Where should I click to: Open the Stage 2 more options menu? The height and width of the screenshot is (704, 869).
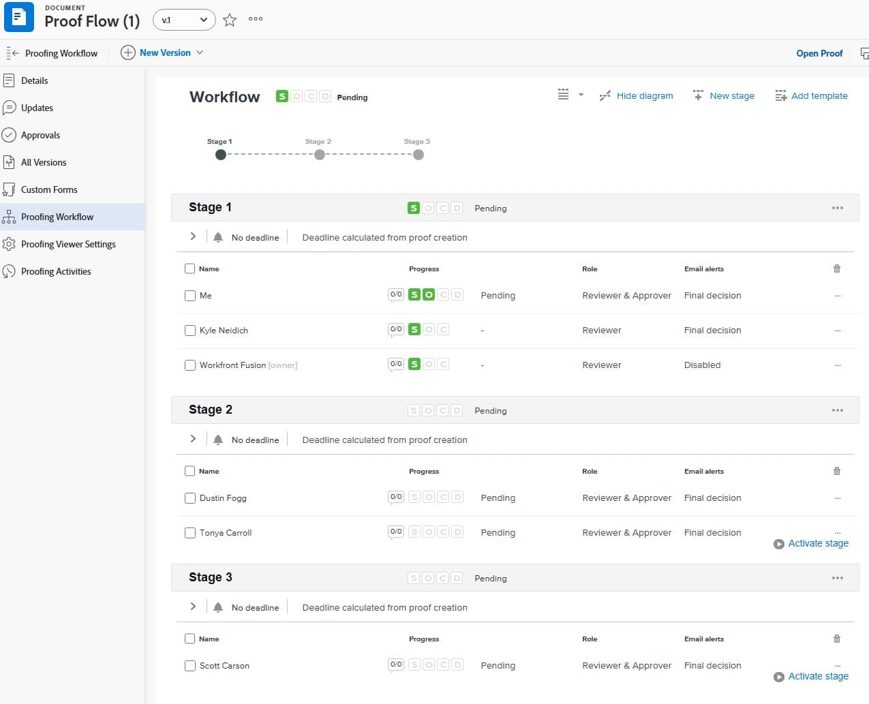point(838,410)
